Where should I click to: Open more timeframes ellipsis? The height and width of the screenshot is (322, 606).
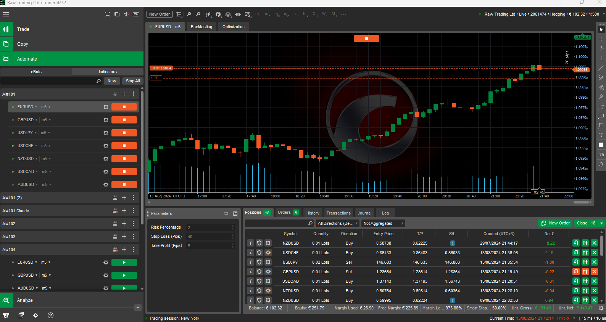coord(343,14)
